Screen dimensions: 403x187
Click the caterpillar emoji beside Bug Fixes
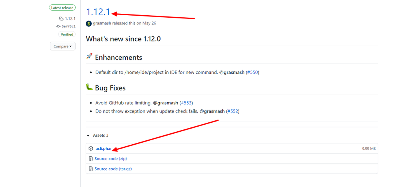(89, 87)
